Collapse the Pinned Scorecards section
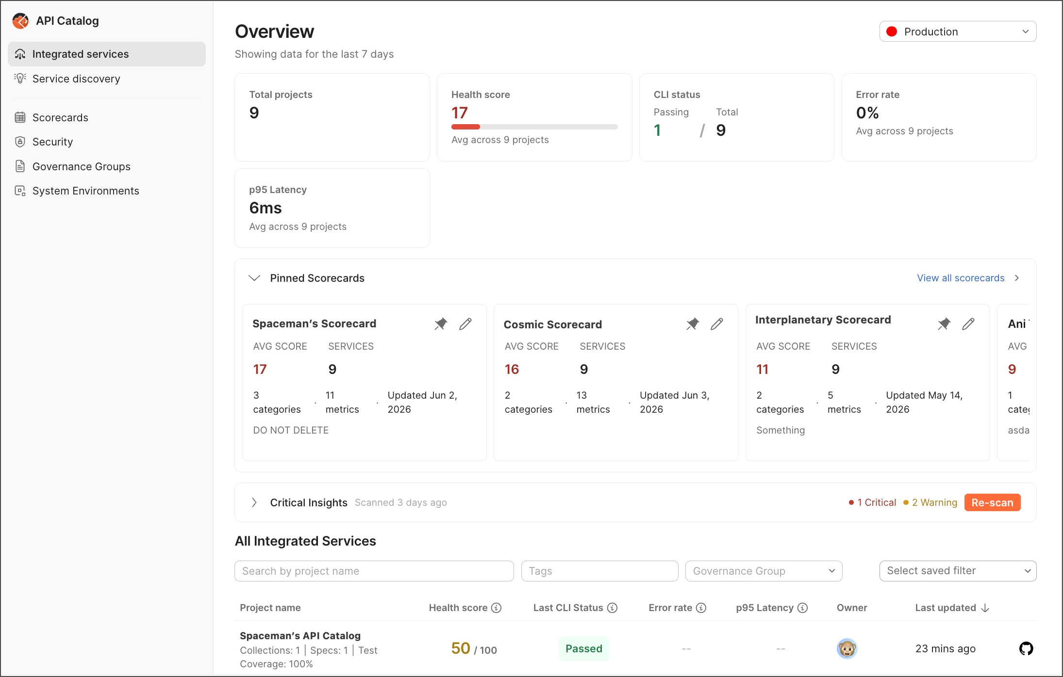Screen dimensions: 1063x677 254,278
